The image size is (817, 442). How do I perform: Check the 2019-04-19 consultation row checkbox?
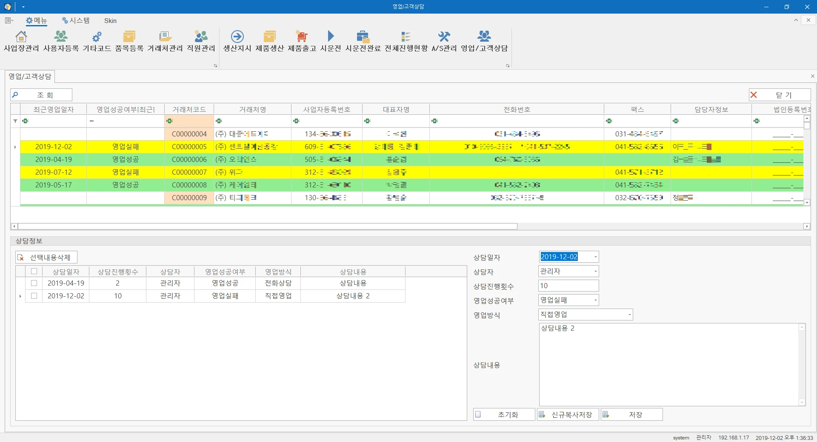34,283
